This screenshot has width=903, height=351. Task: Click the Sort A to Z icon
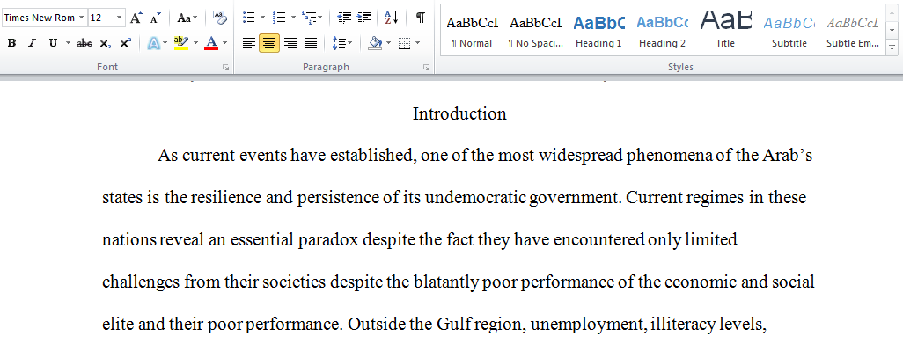[392, 18]
